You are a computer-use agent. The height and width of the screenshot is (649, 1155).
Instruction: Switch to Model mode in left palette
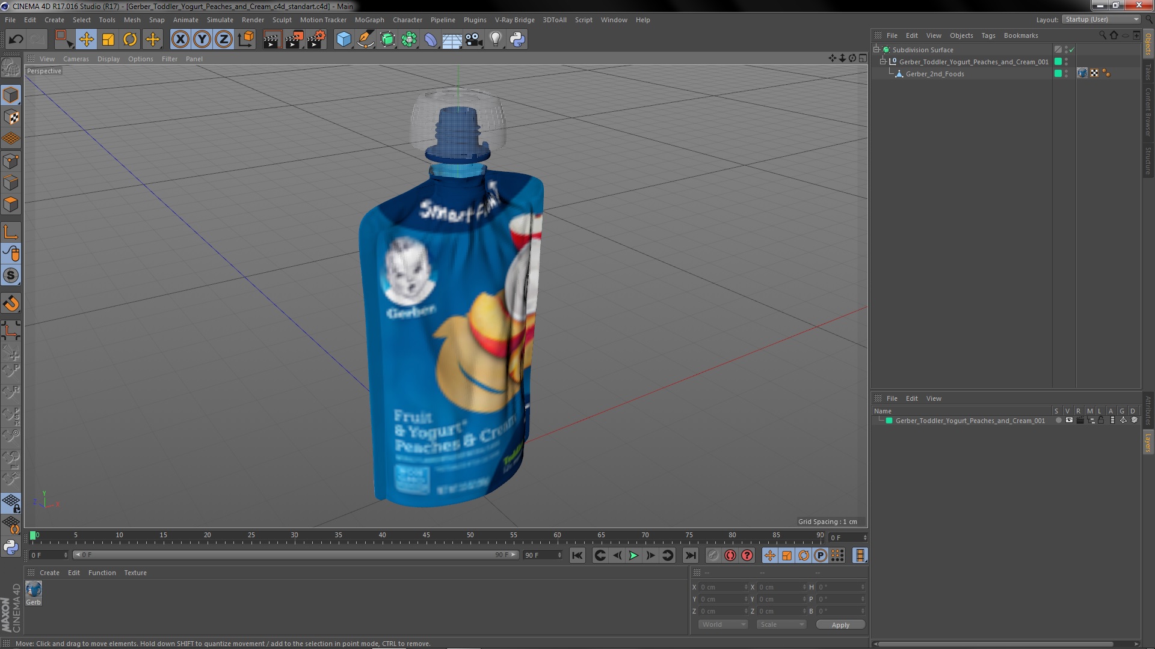(x=11, y=96)
